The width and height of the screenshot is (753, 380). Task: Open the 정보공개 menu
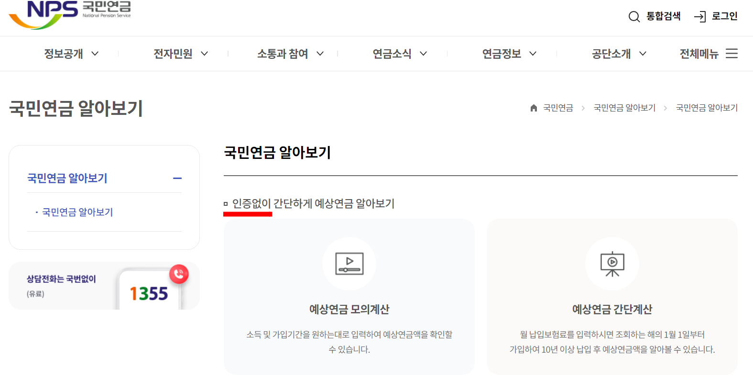click(x=64, y=54)
